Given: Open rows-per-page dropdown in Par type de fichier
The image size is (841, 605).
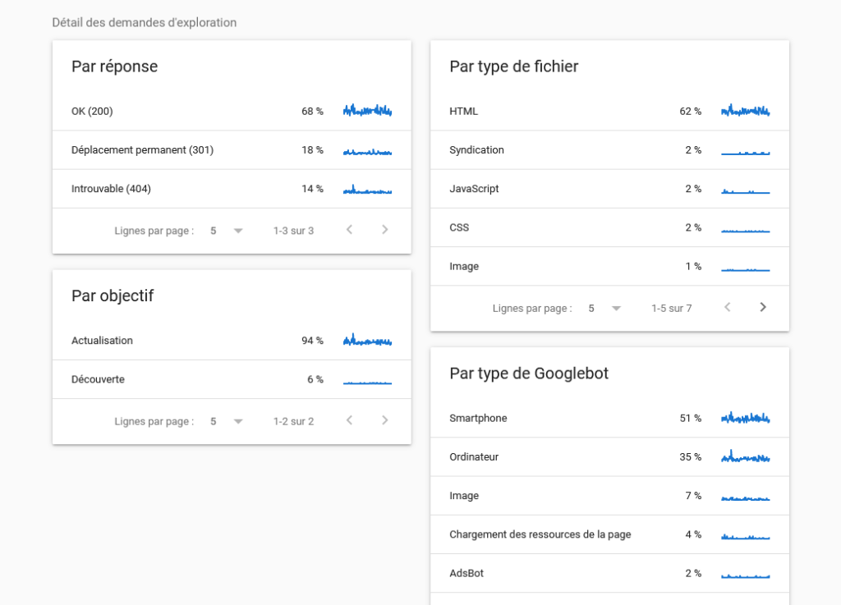Looking at the screenshot, I should tap(604, 309).
